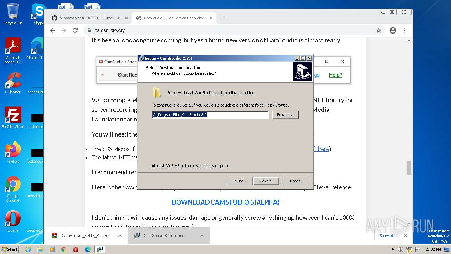Click the Help? link in CamStudio preview

(335, 75)
